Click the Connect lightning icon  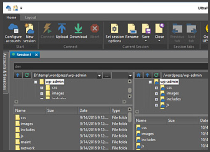click(47, 28)
